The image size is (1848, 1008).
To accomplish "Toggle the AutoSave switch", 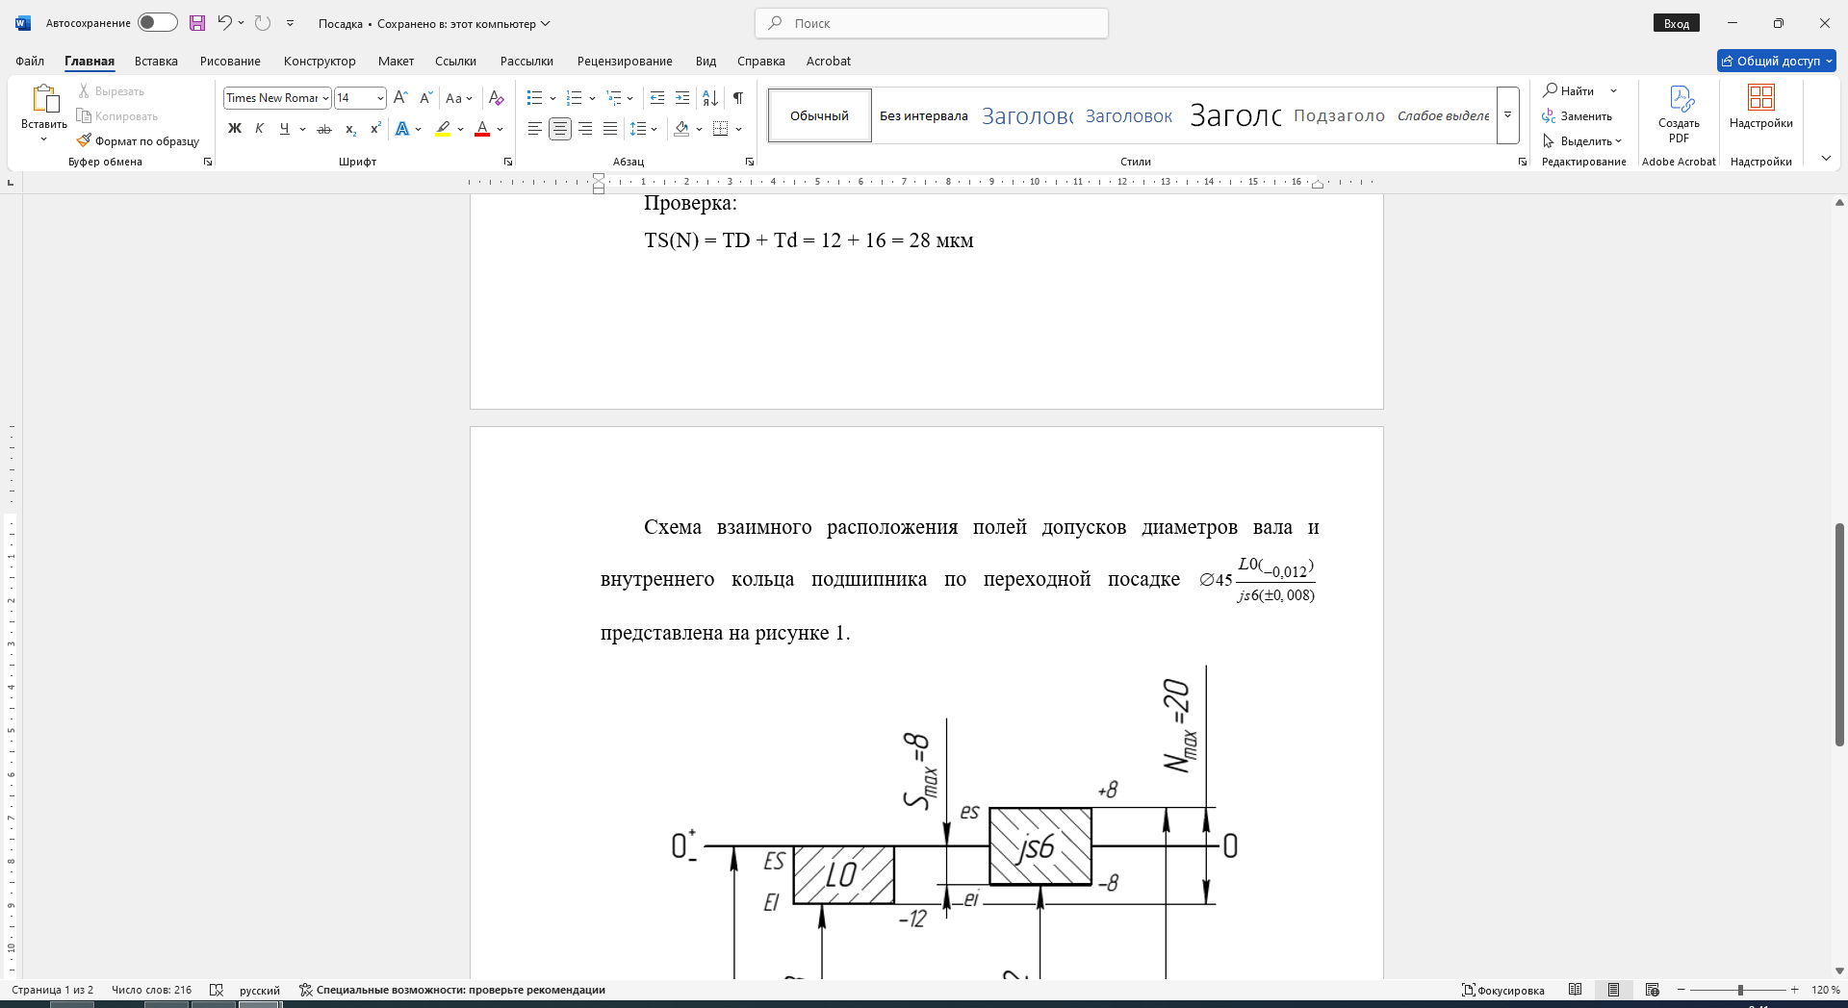I will point(158,22).
